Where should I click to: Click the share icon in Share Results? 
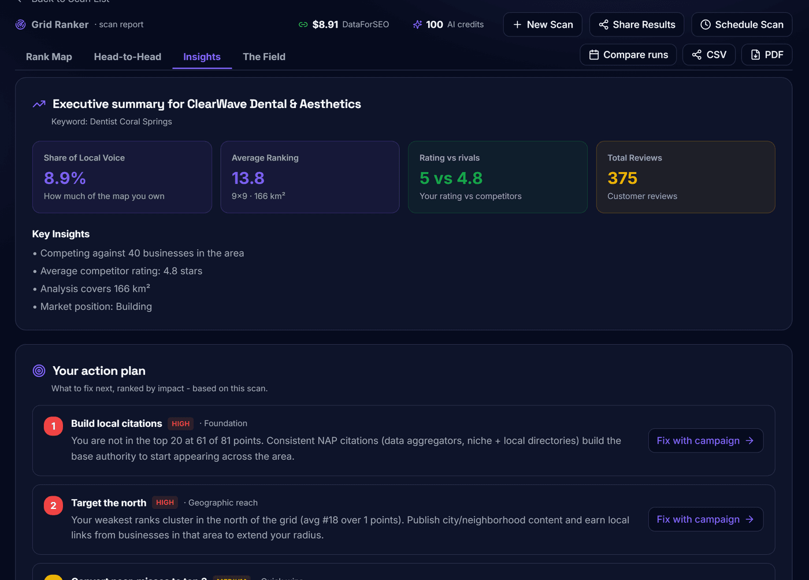tap(603, 24)
